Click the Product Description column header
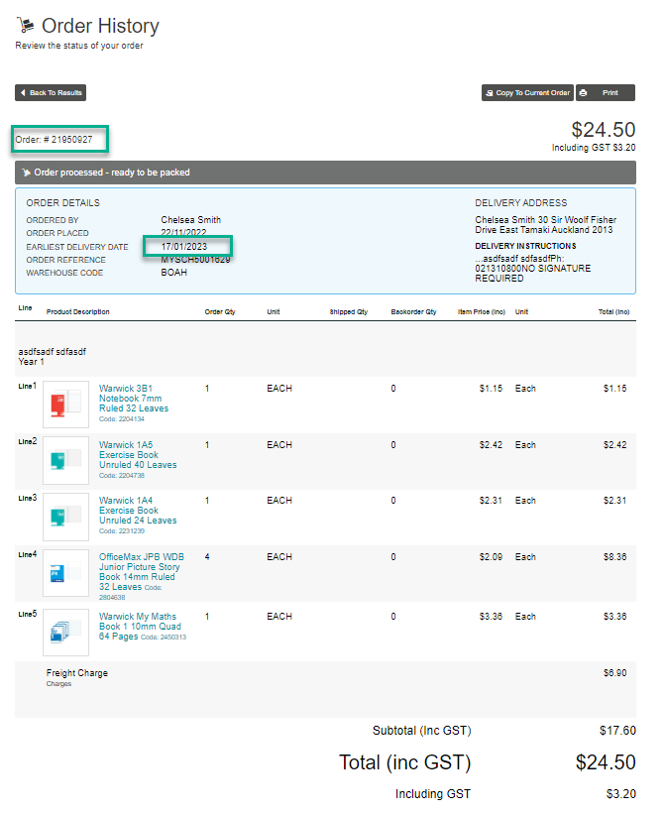The image size is (664, 813). (77, 311)
